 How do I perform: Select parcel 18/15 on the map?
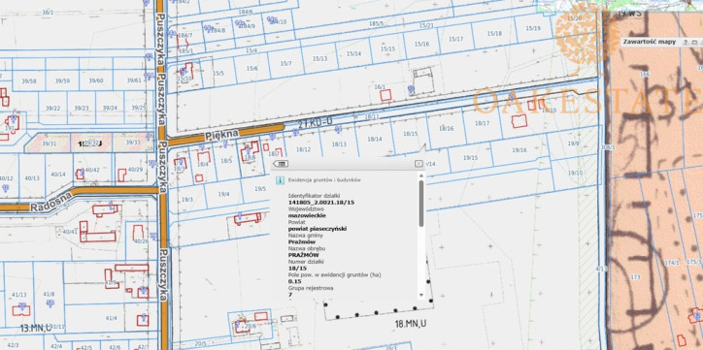410,134
